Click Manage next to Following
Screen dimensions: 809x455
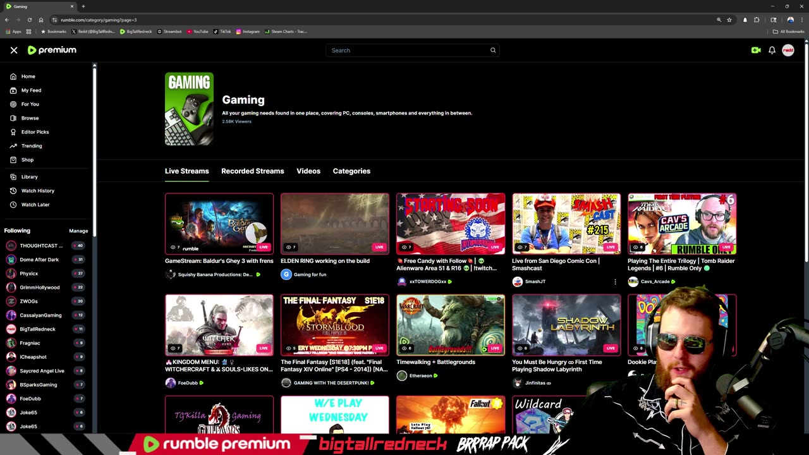click(x=78, y=231)
